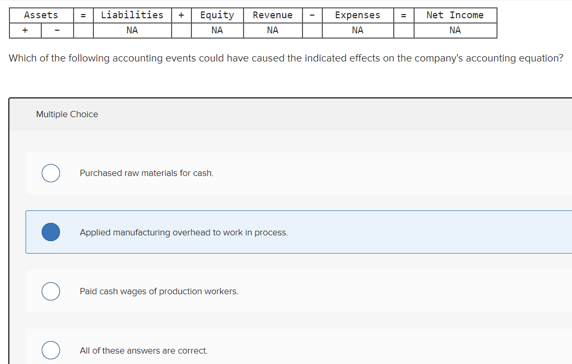Click the 'NA' cell under Net Income
The width and height of the screenshot is (572, 364).
click(455, 30)
